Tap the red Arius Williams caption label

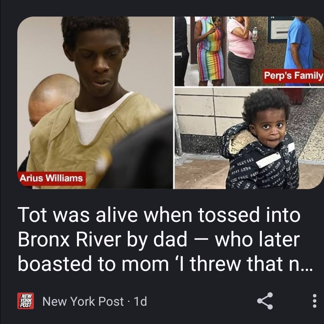click(x=52, y=178)
